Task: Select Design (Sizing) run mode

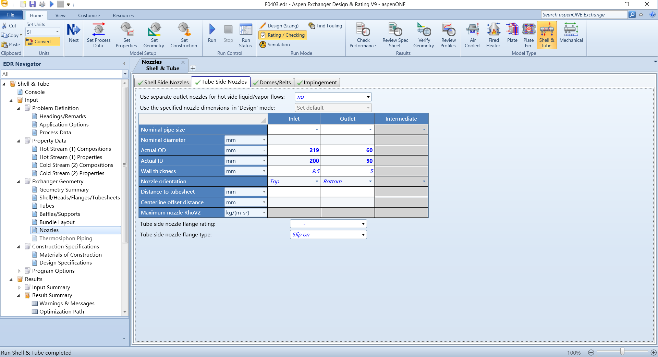Action: coord(279,26)
